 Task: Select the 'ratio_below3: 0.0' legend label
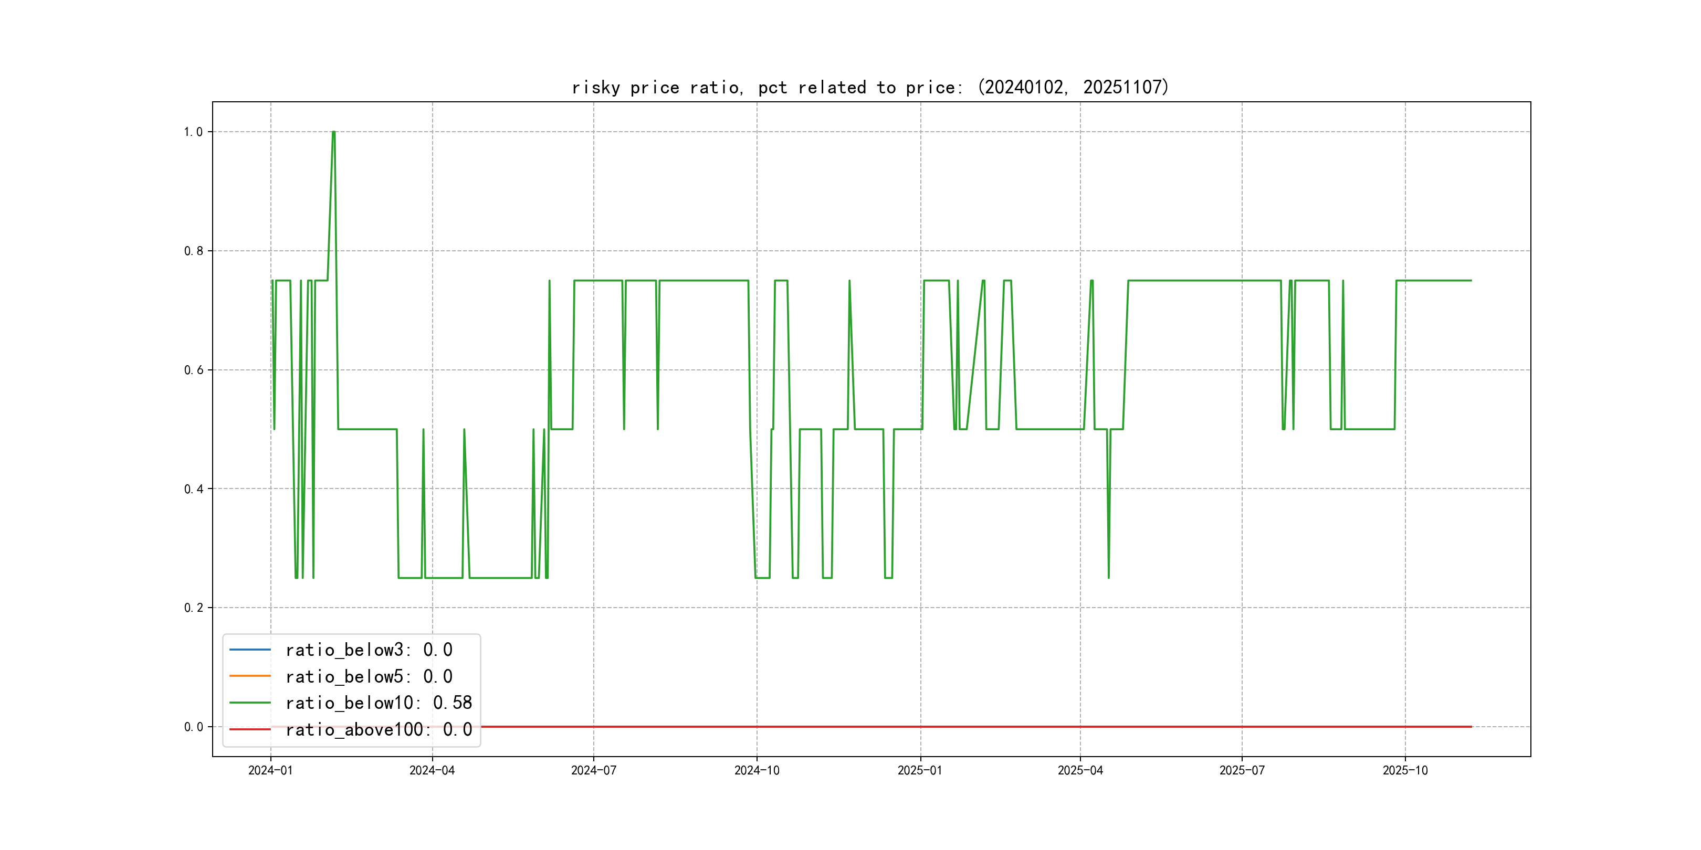(x=369, y=650)
